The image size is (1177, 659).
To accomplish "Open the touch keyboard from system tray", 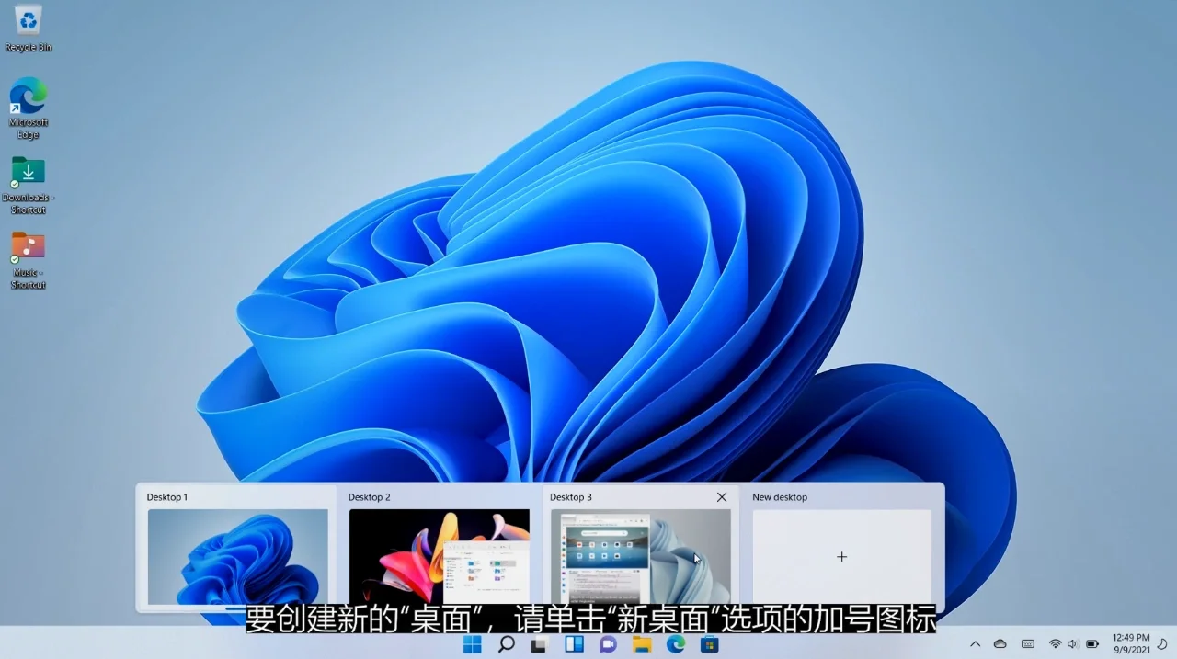I will pyautogui.click(x=1027, y=644).
